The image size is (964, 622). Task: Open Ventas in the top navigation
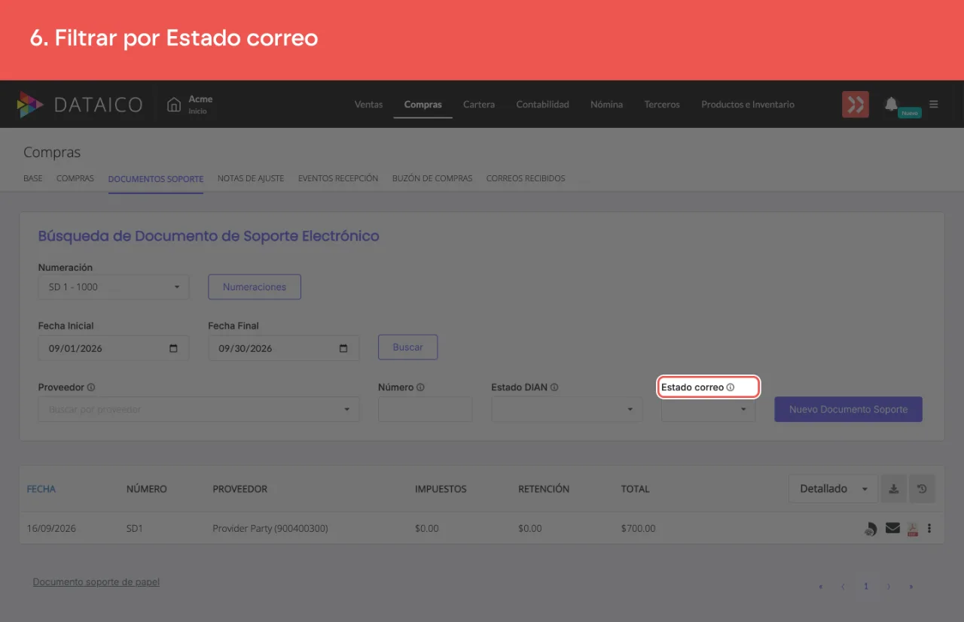click(369, 105)
